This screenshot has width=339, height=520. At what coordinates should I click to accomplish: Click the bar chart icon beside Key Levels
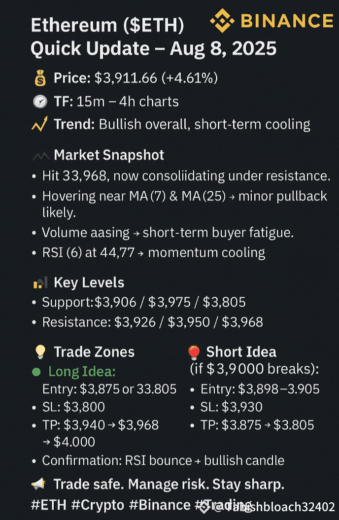(x=38, y=283)
